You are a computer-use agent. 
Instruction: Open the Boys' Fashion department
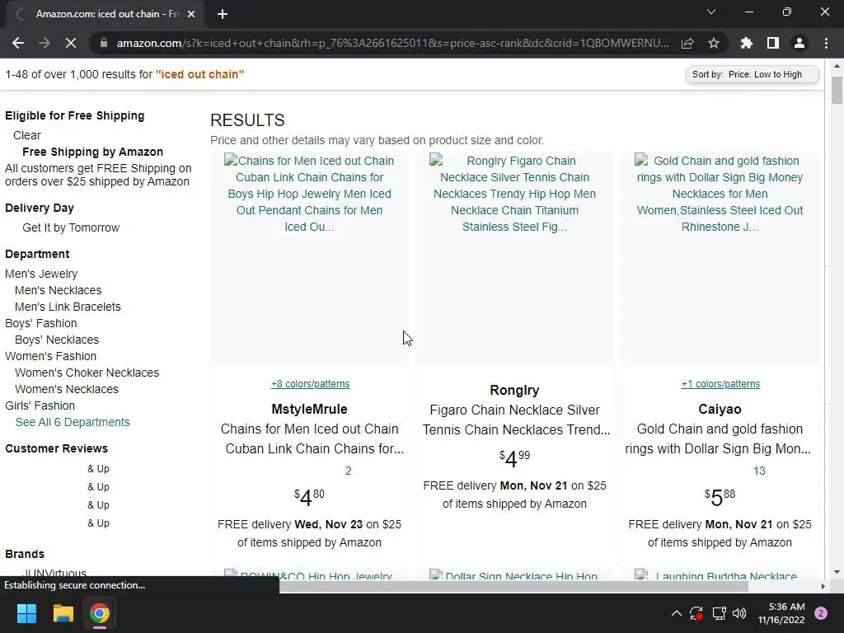pos(41,323)
